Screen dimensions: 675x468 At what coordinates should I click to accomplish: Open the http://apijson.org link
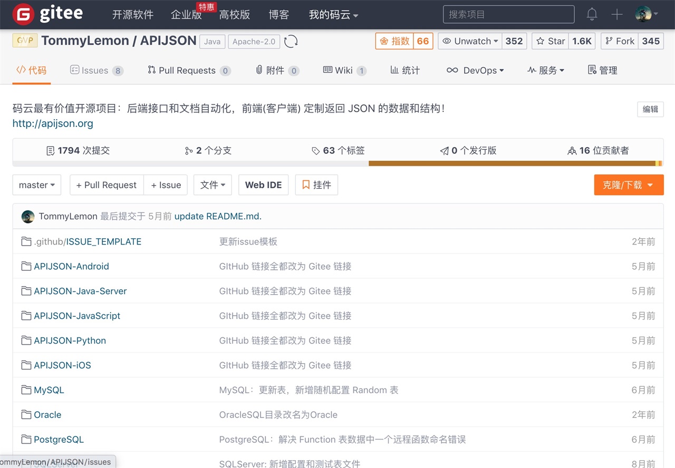pos(53,123)
